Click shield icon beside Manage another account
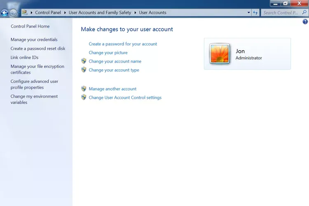This screenshot has width=309, height=206. [84, 89]
